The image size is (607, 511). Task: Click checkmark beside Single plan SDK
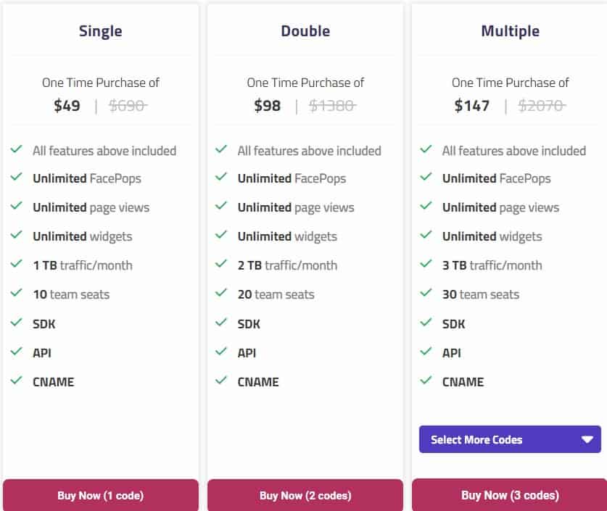pos(16,323)
